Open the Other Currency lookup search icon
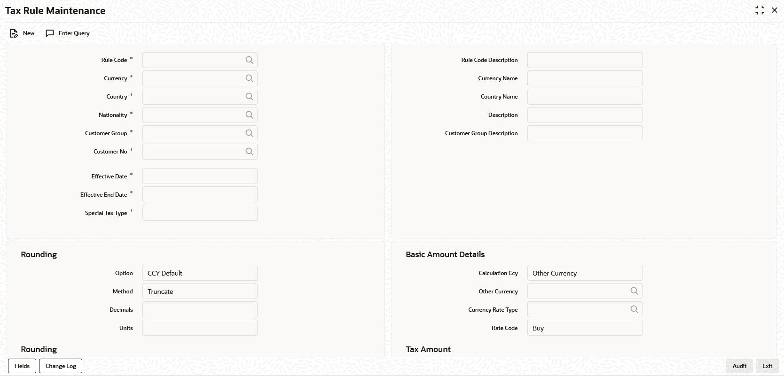The image size is (784, 376). pos(634,291)
